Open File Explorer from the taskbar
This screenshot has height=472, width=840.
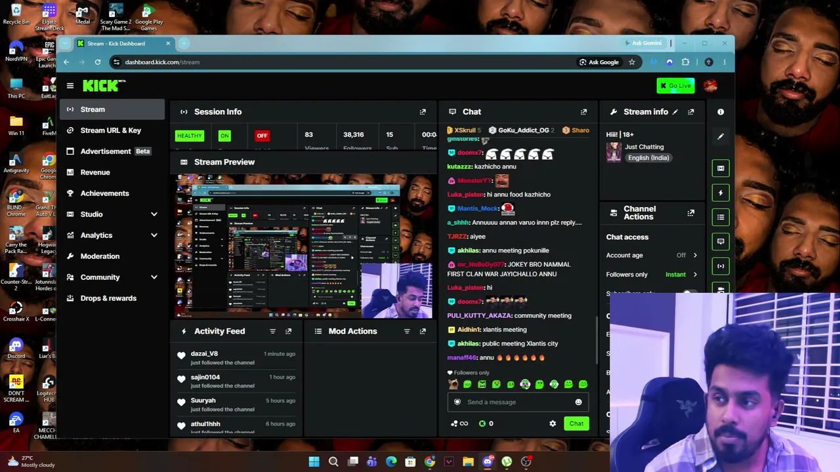pos(468,462)
